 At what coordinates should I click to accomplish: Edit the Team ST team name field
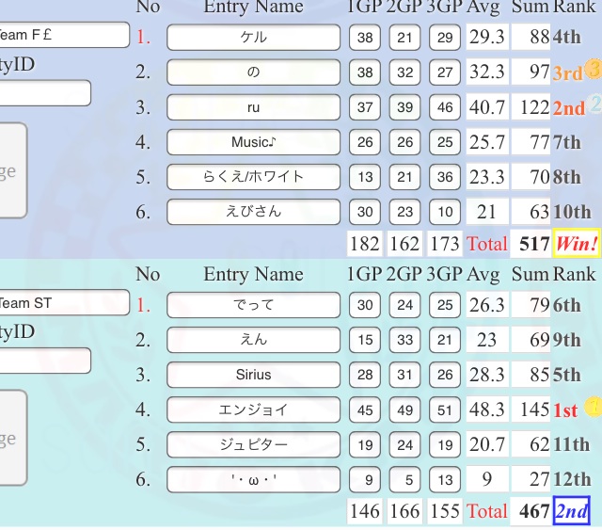[x=64, y=303]
